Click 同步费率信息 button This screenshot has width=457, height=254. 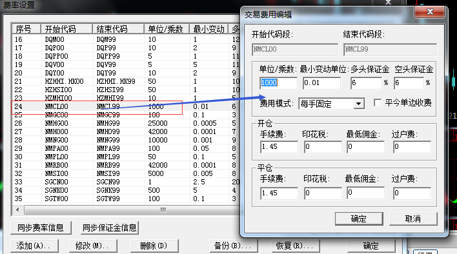tap(41, 228)
